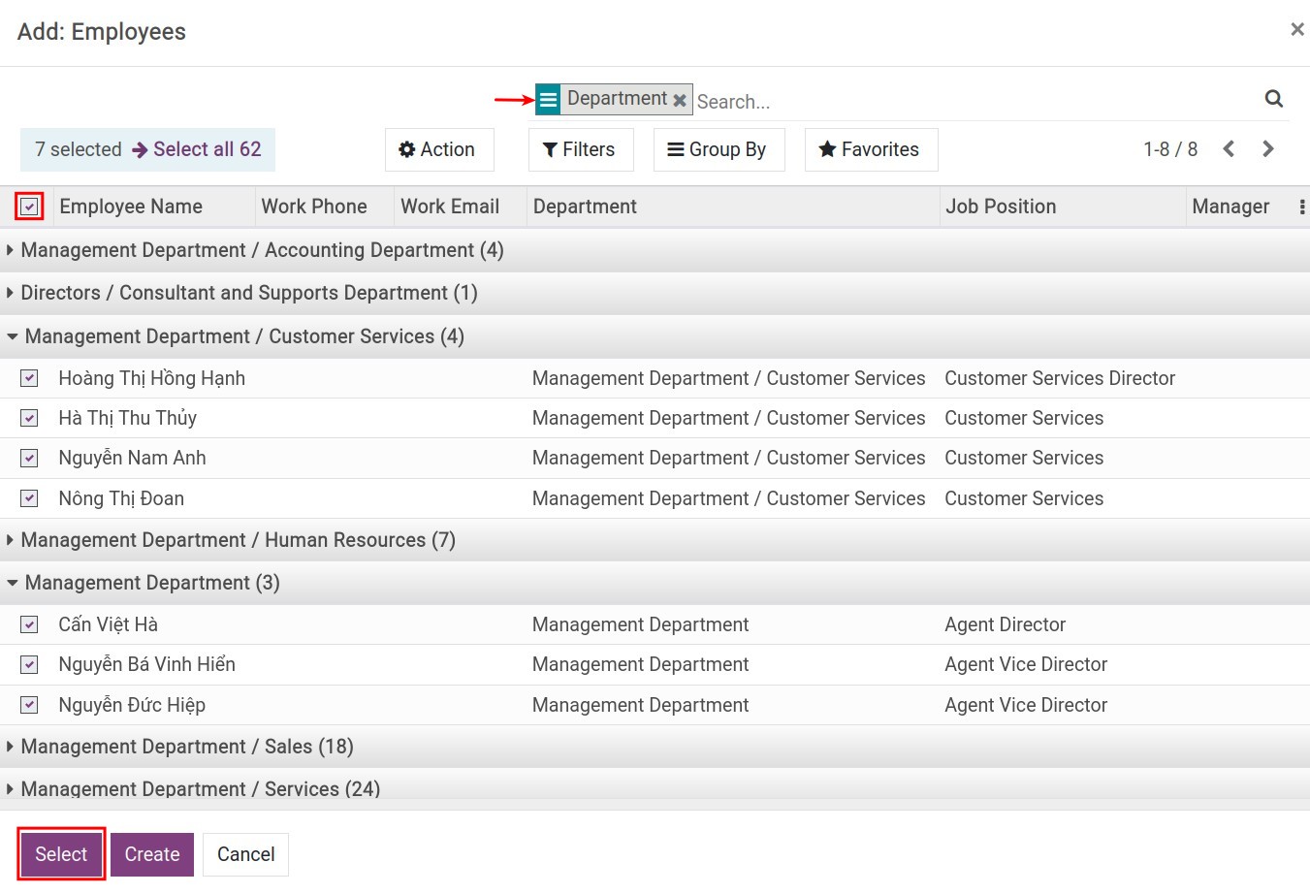Uncheck Hoàng Thị Hồng Hạnh row
Image resolution: width=1310 pixels, height=894 pixels.
[29, 378]
